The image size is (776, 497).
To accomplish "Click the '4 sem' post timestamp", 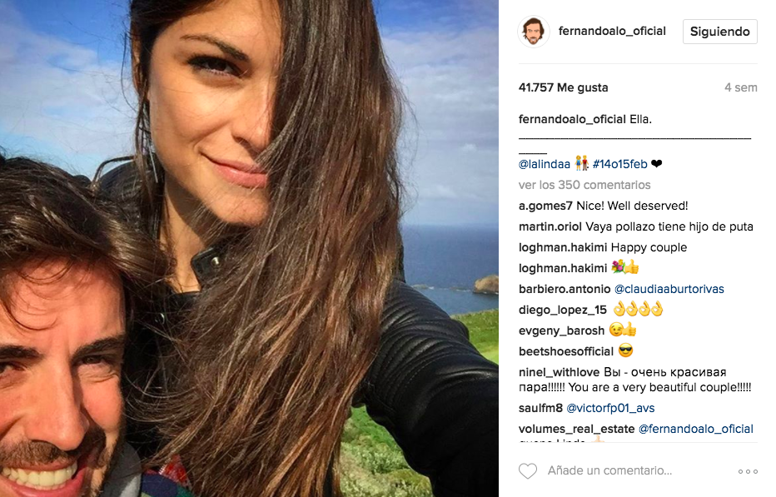I will (x=740, y=87).
